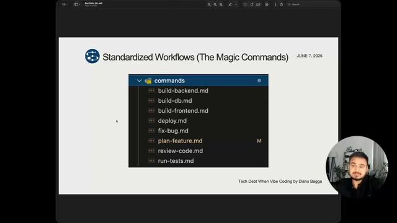The height and width of the screenshot is (223, 397).
Task: Open run-tests.md file
Action: pos(176,161)
